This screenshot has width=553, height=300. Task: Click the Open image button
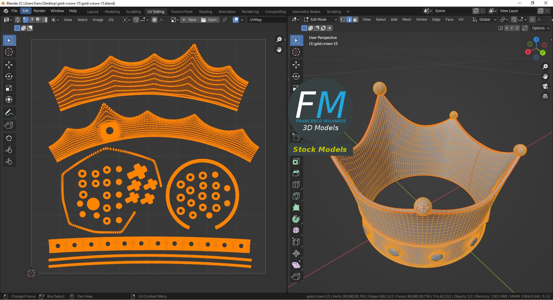coord(209,20)
